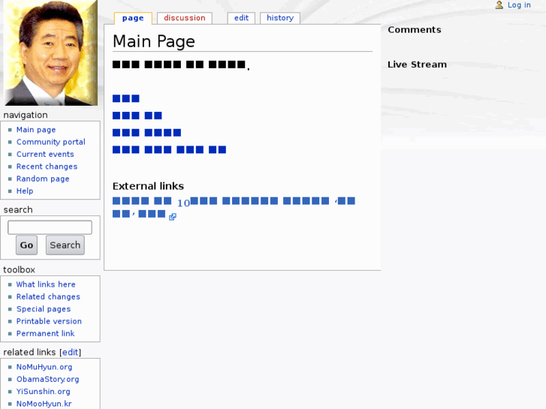Screen dimensions: 546x409
Task: Open Printable version link
Action: click(49, 321)
